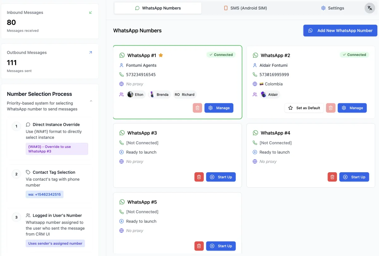Click the Connected badge on WhatsApp #2
The height and width of the screenshot is (256, 379).
click(x=354, y=55)
